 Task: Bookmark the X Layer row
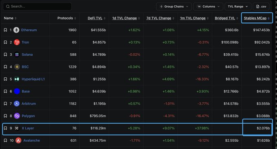click(5, 128)
